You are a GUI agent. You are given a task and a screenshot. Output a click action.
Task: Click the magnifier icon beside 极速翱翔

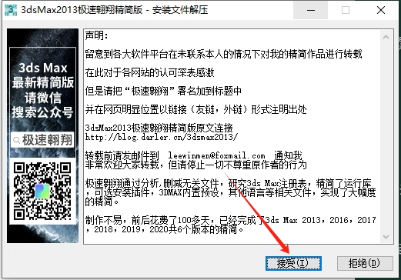(x=17, y=140)
